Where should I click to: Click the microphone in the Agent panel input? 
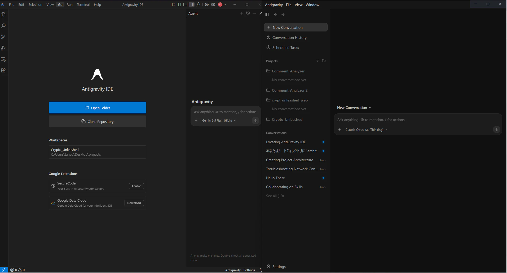click(255, 121)
